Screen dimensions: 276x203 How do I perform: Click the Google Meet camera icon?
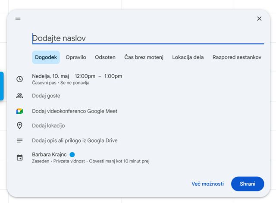[x=19, y=111]
